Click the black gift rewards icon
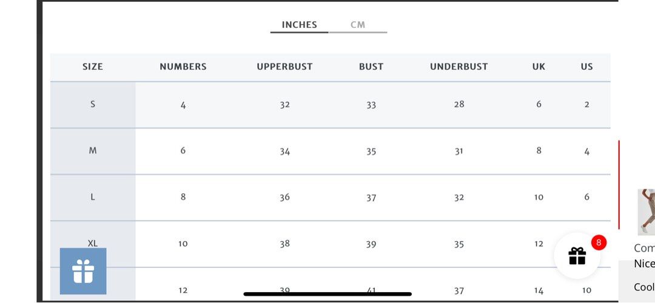655x303 pixels. point(577,256)
